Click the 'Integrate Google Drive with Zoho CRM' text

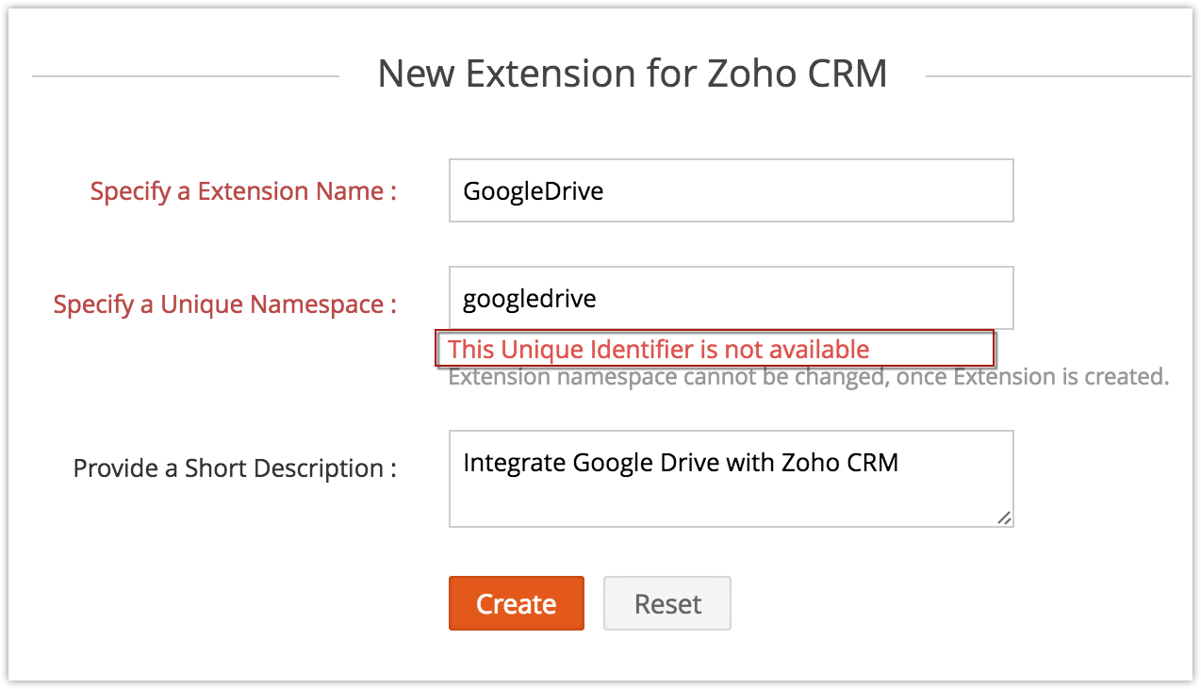tap(681, 463)
